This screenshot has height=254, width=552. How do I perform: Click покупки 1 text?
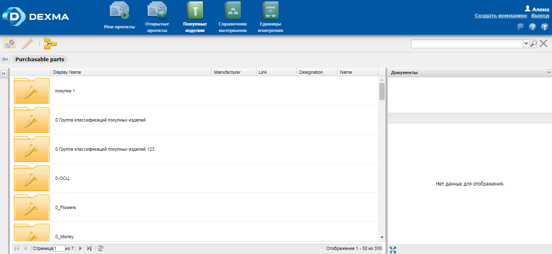click(x=65, y=91)
